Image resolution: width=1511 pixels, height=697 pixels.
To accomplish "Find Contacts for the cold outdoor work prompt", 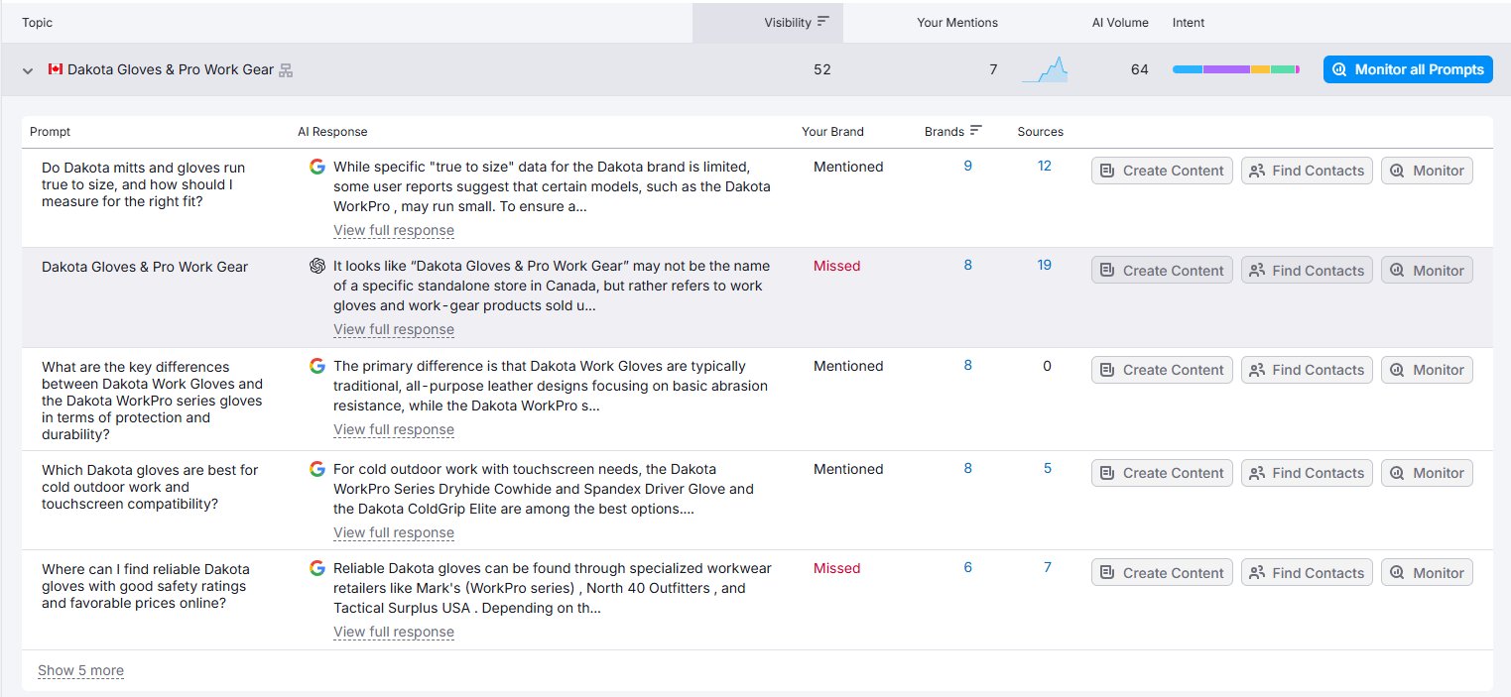I will (x=1307, y=473).
